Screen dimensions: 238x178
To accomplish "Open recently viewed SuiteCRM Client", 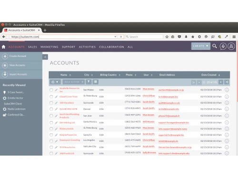I will [x=13, y=104].
